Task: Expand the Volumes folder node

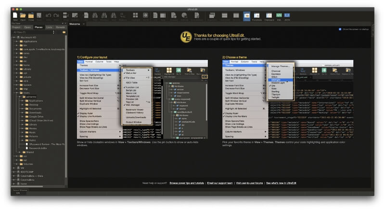Action: point(17,164)
